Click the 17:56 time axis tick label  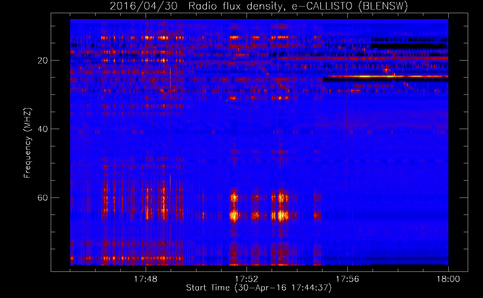tap(347, 279)
